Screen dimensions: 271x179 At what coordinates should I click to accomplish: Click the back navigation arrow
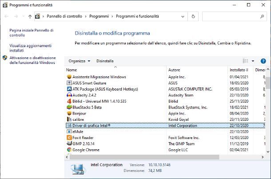pyautogui.click(x=7, y=16)
